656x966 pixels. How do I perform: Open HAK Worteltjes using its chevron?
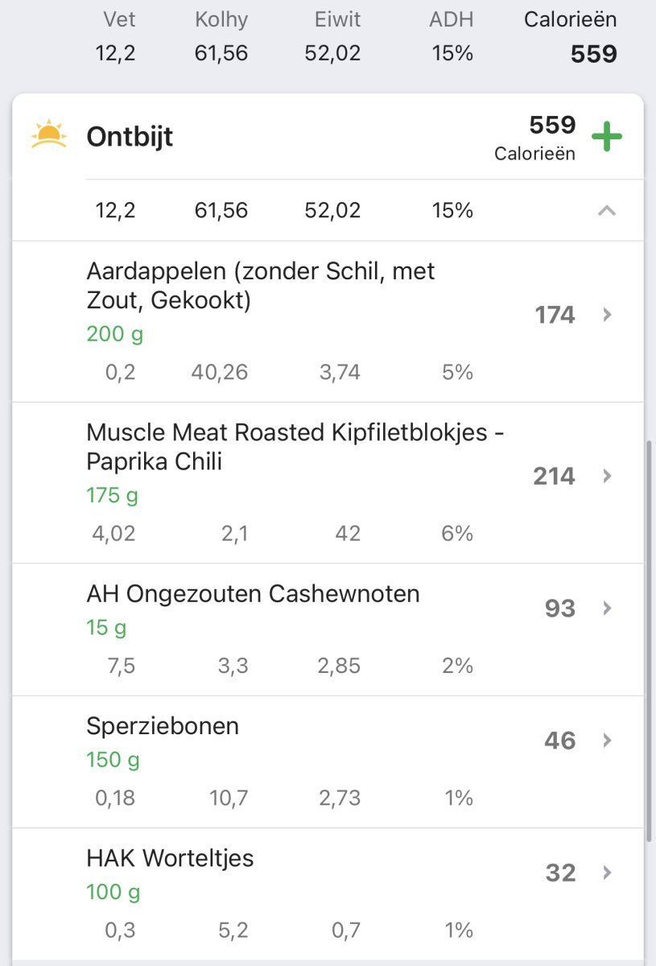coord(608,873)
